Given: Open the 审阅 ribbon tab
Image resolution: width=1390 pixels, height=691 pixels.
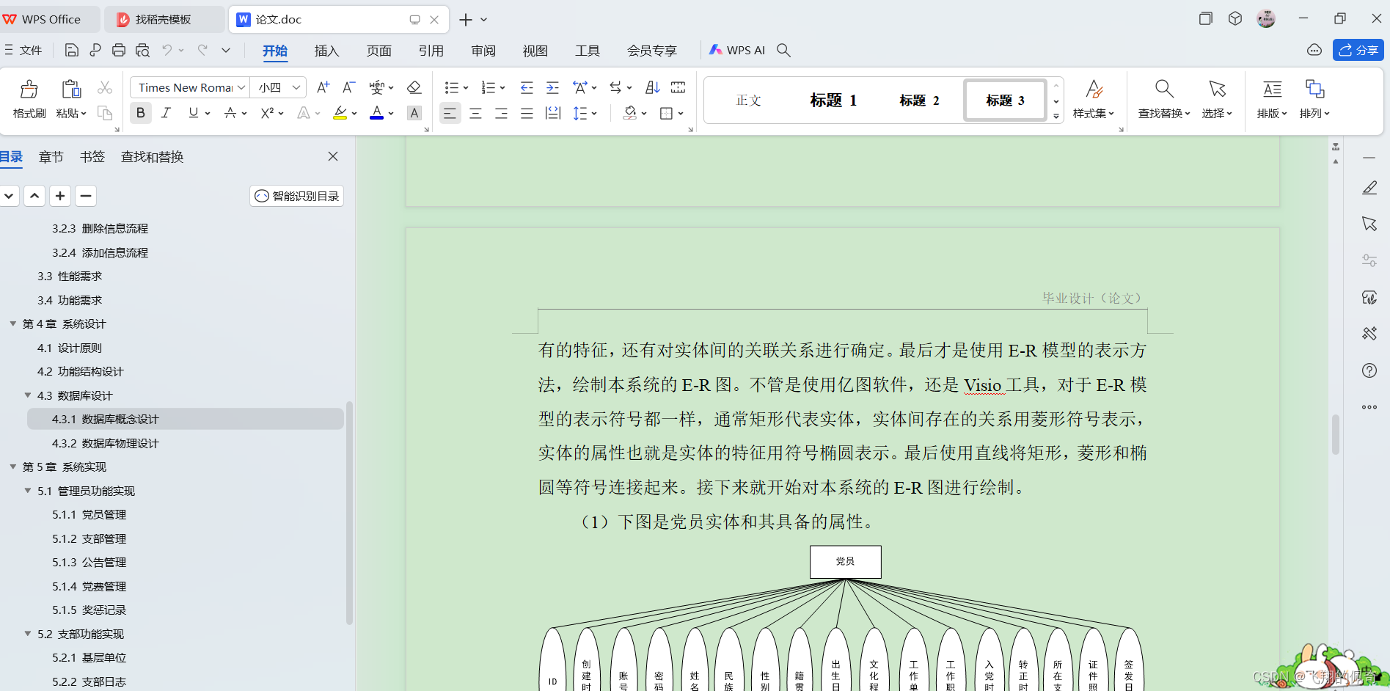Looking at the screenshot, I should tap(483, 51).
